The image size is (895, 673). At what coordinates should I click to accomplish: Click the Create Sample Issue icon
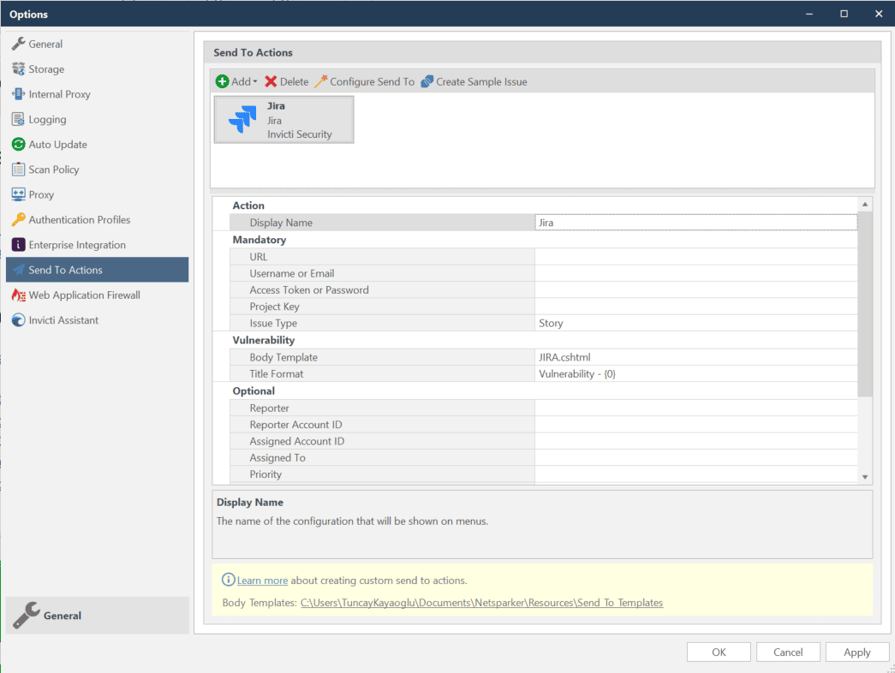coord(427,81)
